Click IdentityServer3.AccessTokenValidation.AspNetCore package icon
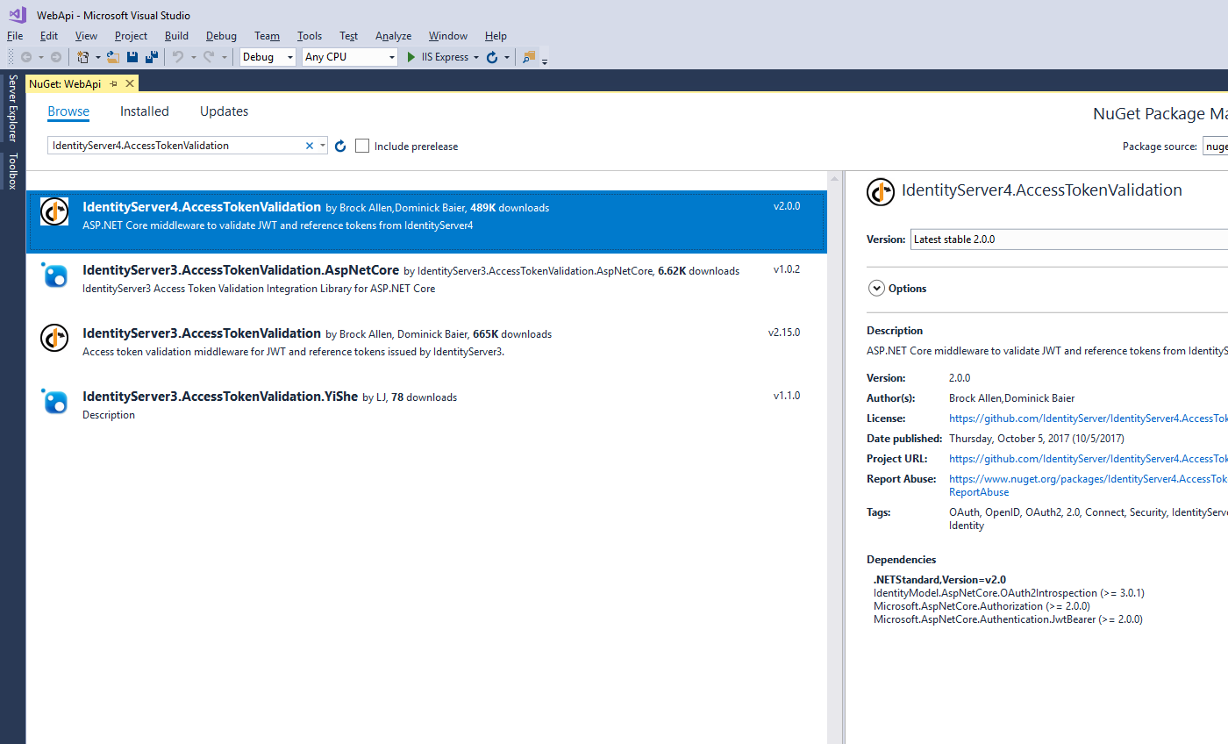Viewport: 1228px width, 744px height. click(x=54, y=275)
